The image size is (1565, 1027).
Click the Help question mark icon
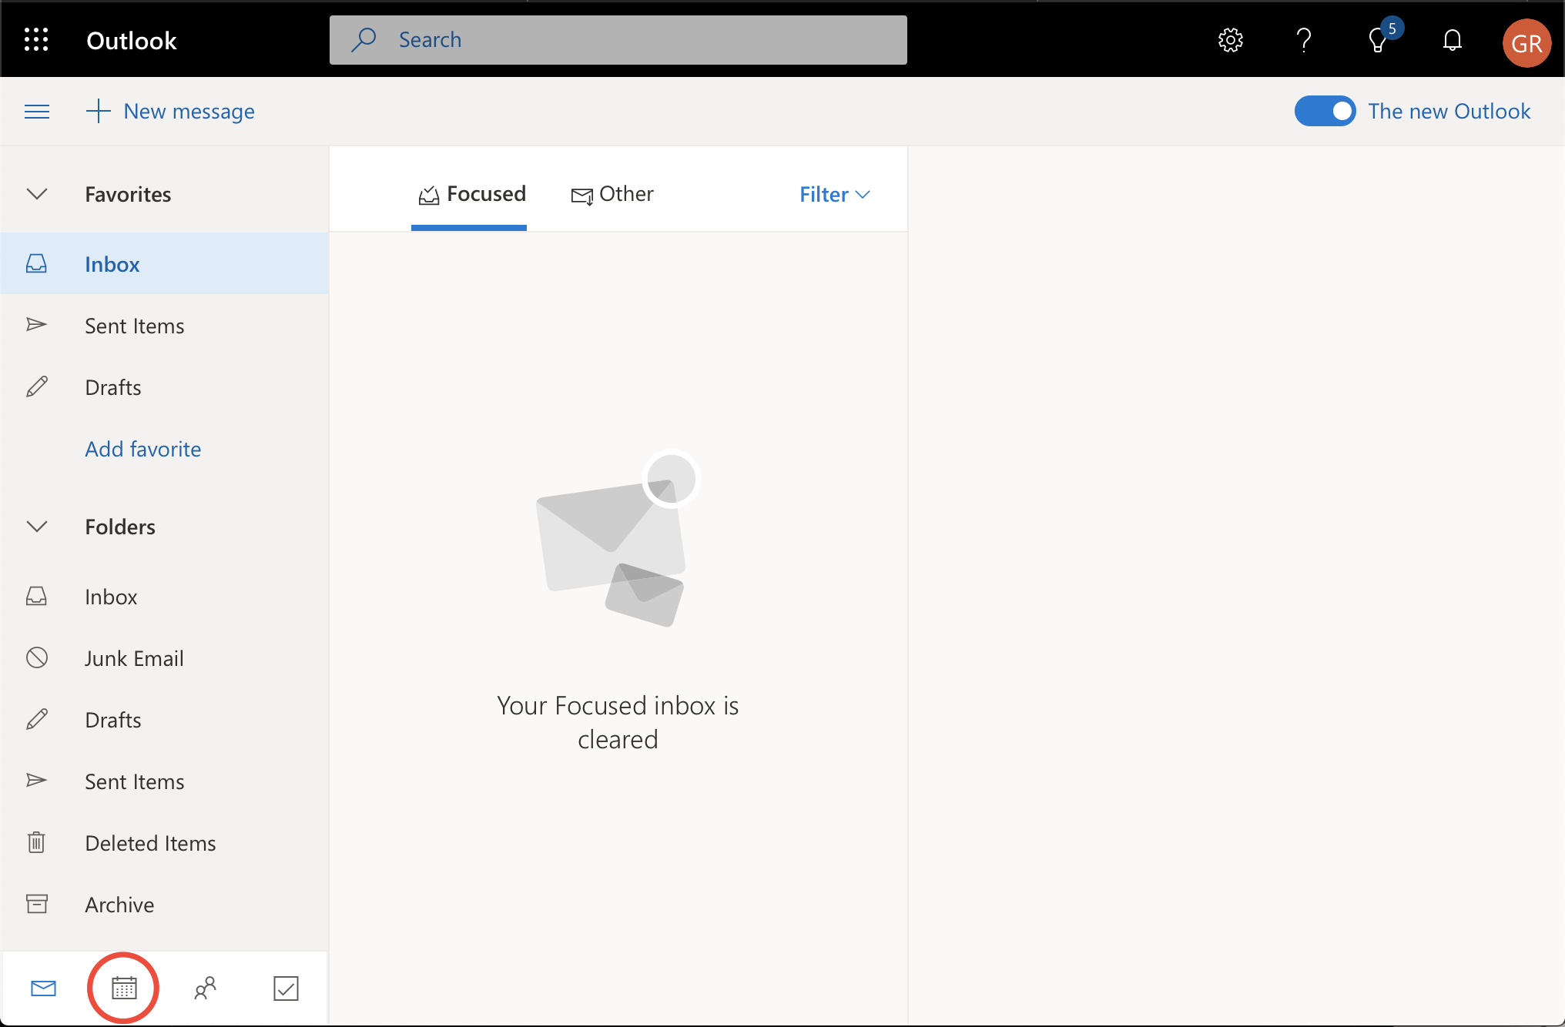[1303, 40]
